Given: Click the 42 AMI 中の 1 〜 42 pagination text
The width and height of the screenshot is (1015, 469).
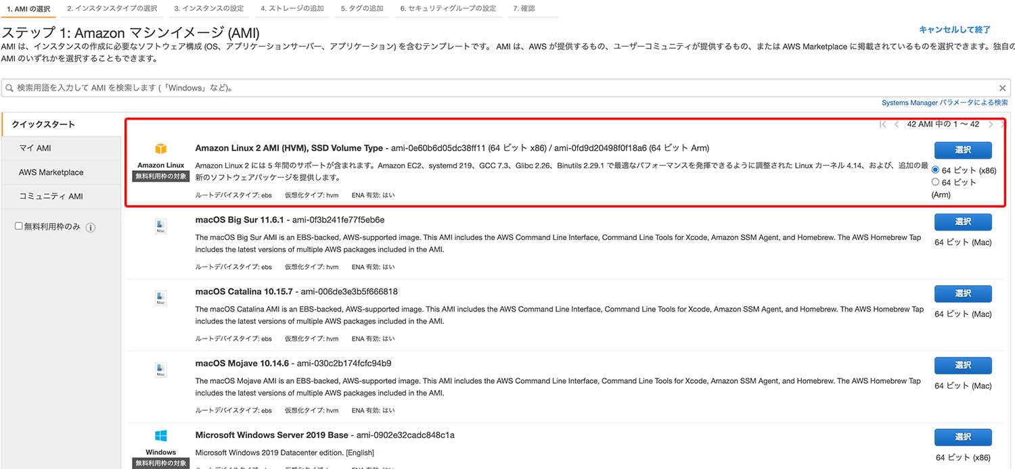Looking at the screenshot, I should click(x=943, y=124).
